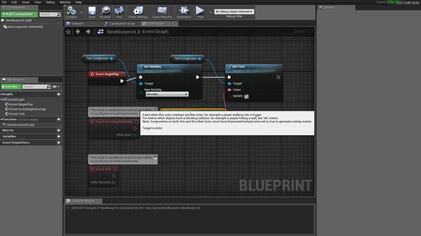Browse to asset in Content Browser

click(x=105, y=12)
